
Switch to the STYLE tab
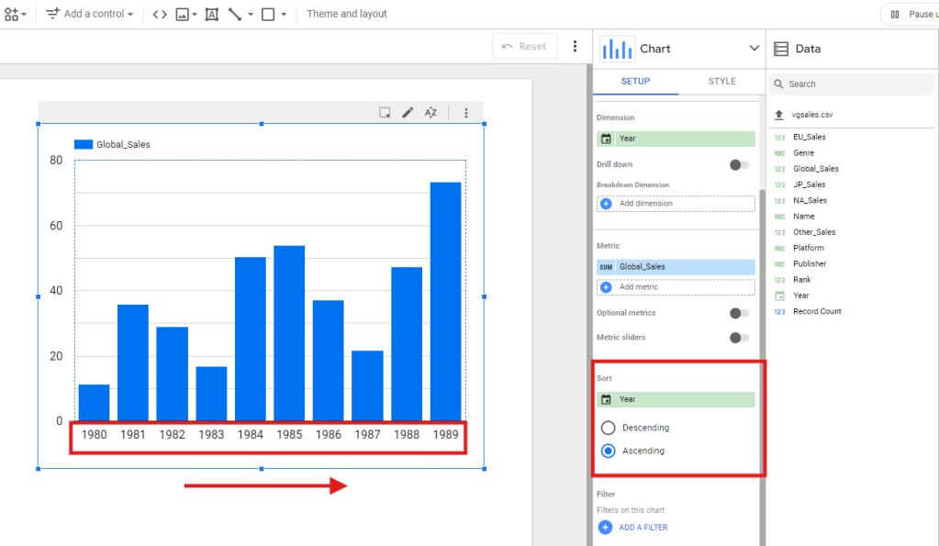coord(721,81)
